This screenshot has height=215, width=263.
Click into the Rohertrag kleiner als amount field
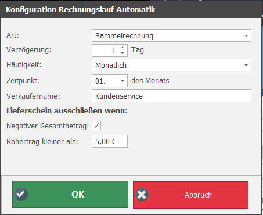pyautogui.click(x=110, y=141)
